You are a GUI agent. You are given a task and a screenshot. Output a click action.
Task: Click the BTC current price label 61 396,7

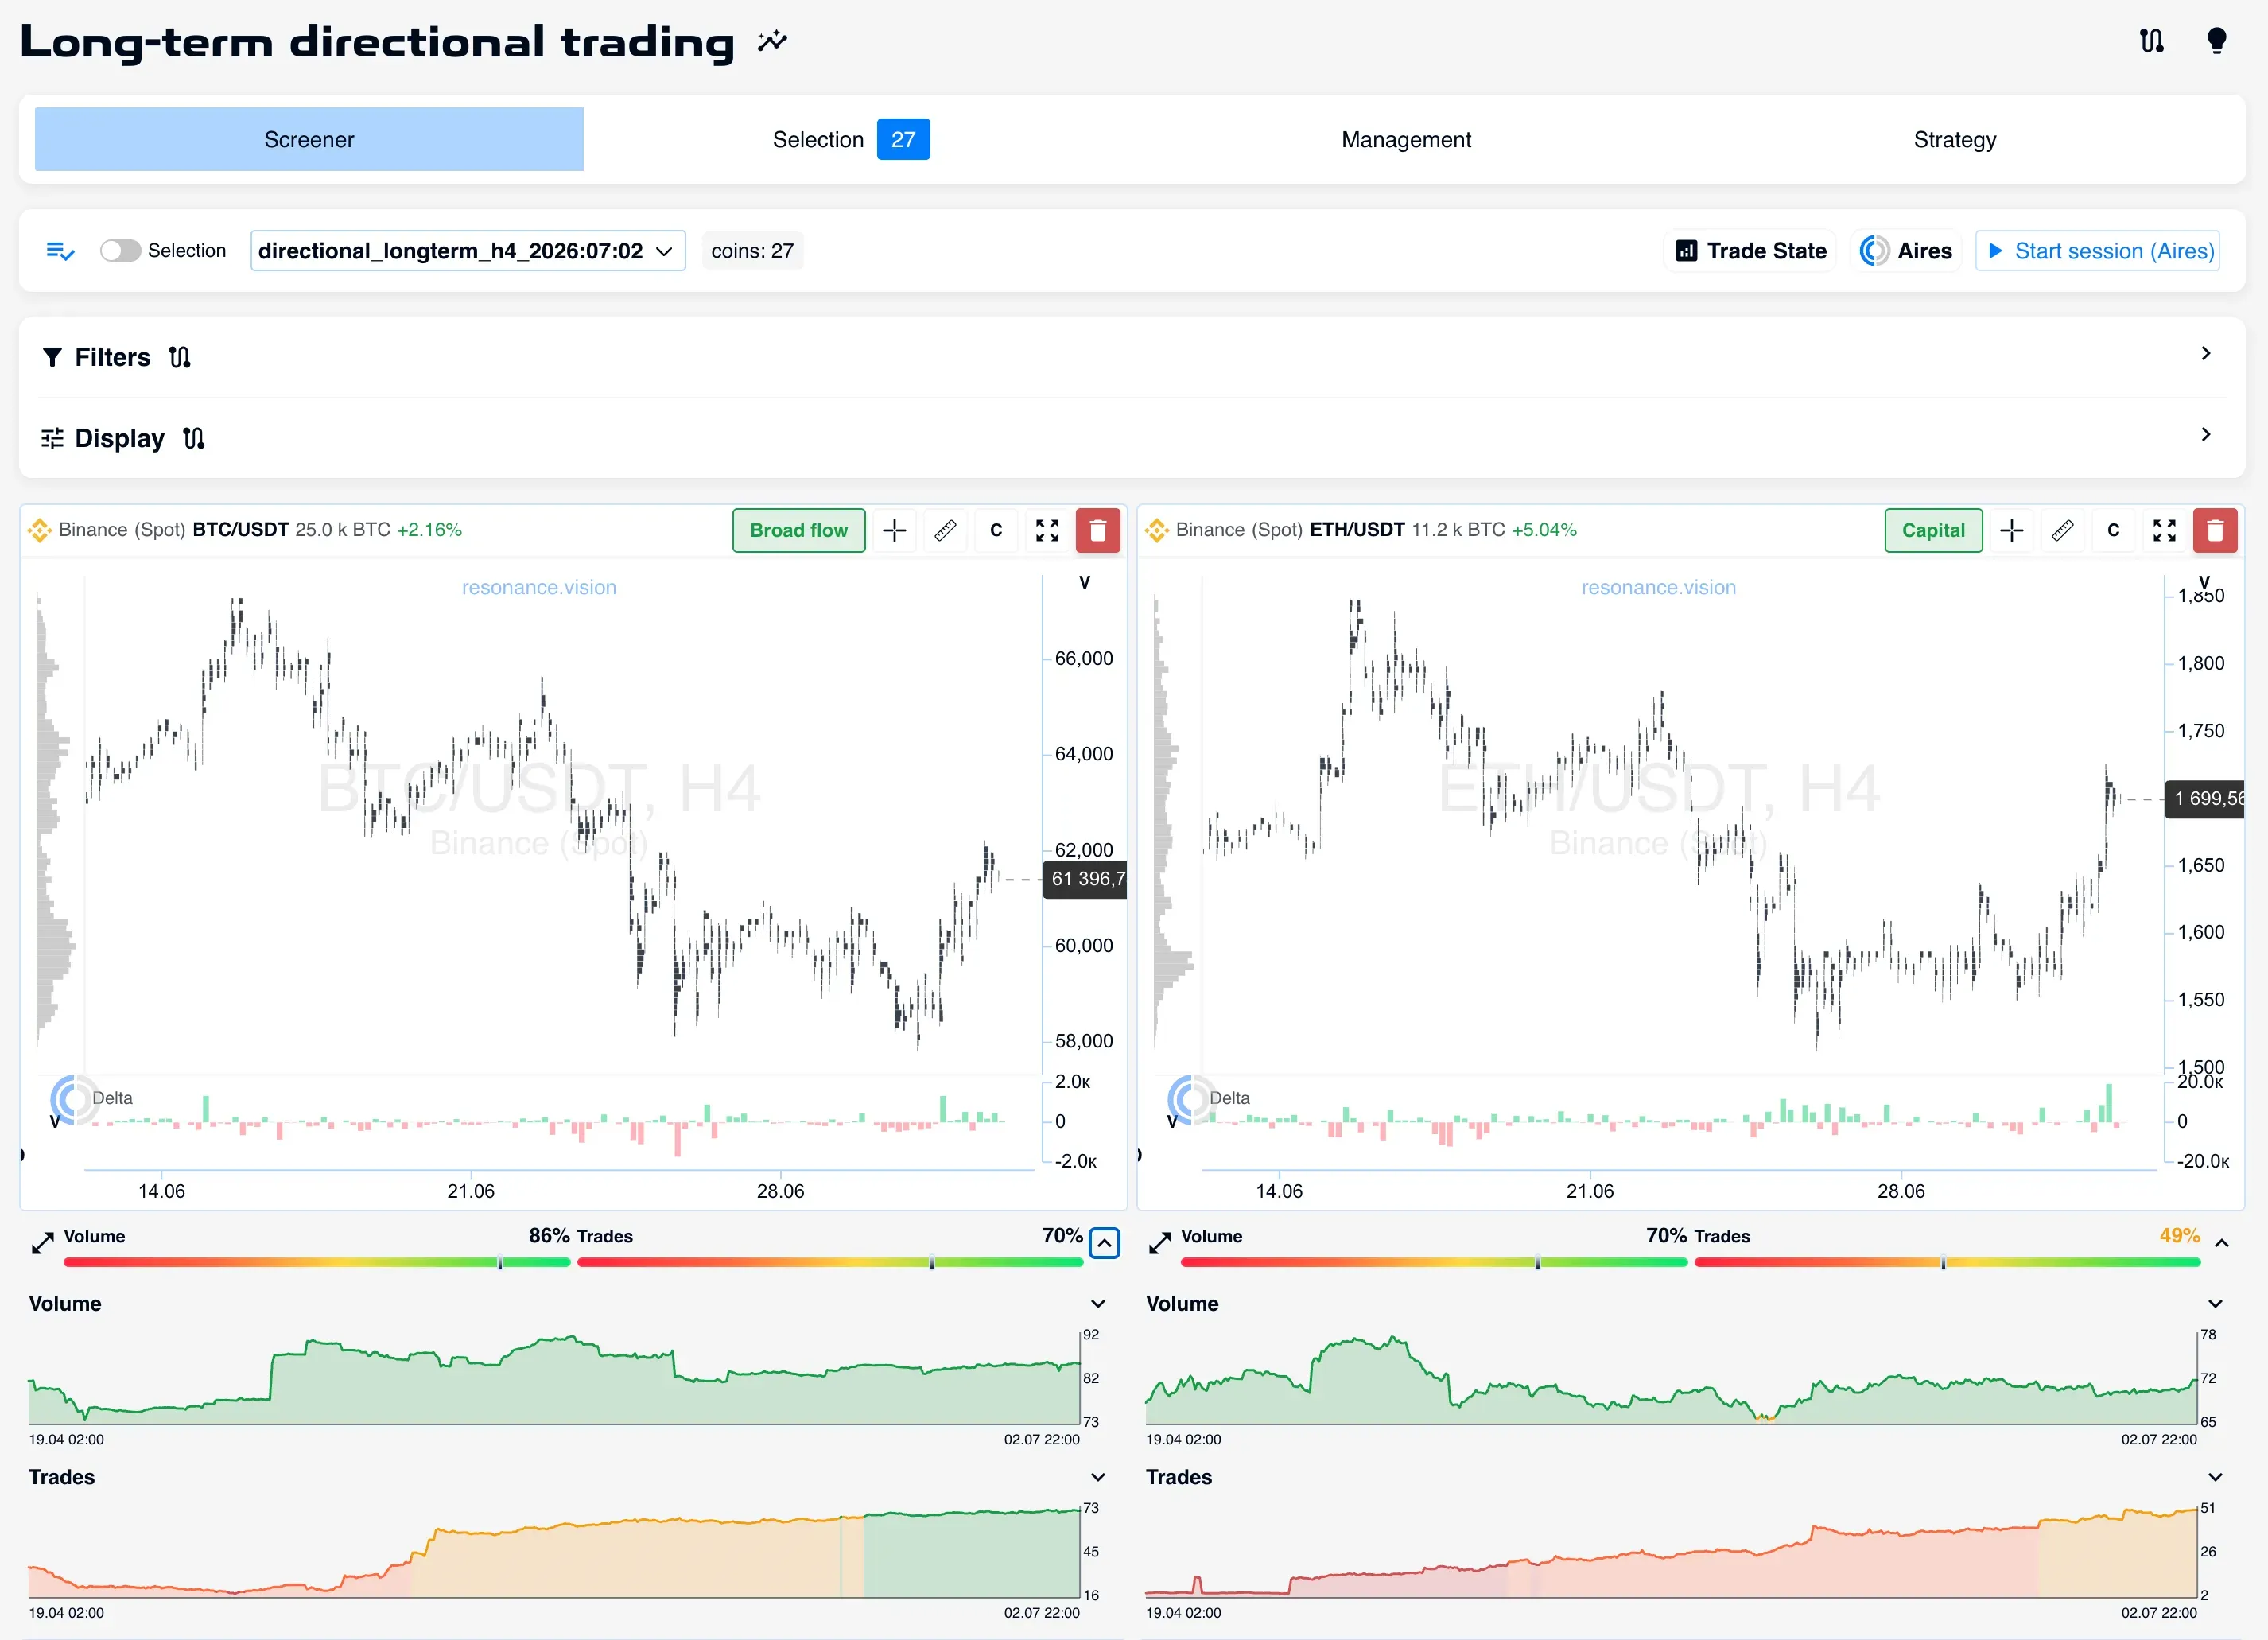(1085, 879)
